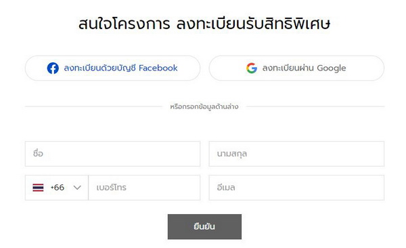Screen dimensions: 406x248
Task: Click the Thailand flag icon
Action: (x=38, y=188)
